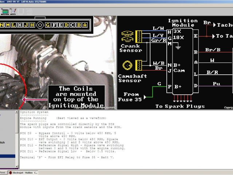
Task: Click connector pin K on the connector
Action: tap(20, 25)
